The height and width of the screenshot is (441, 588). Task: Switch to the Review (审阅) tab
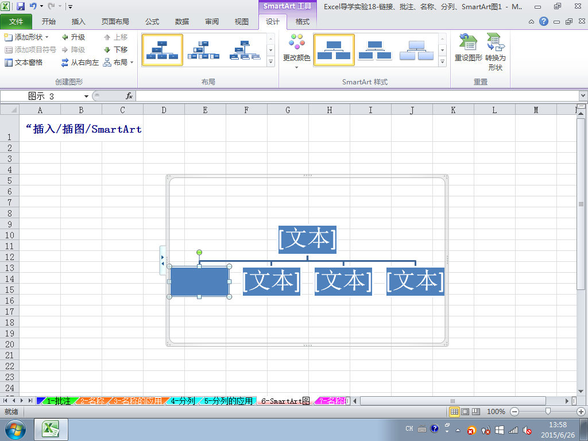(x=212, y=22)
